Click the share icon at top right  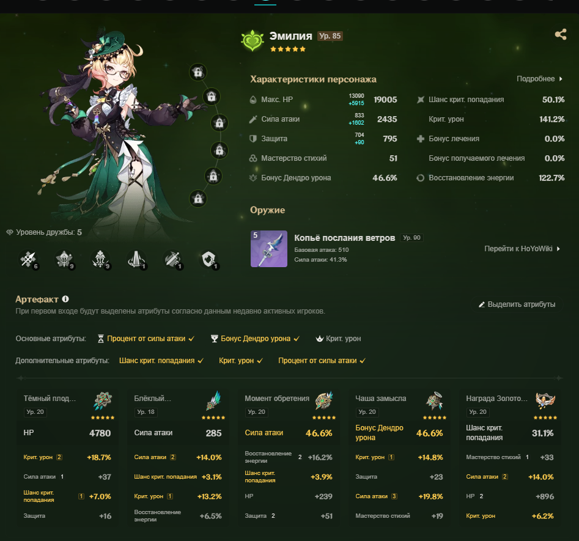(561, 34)
